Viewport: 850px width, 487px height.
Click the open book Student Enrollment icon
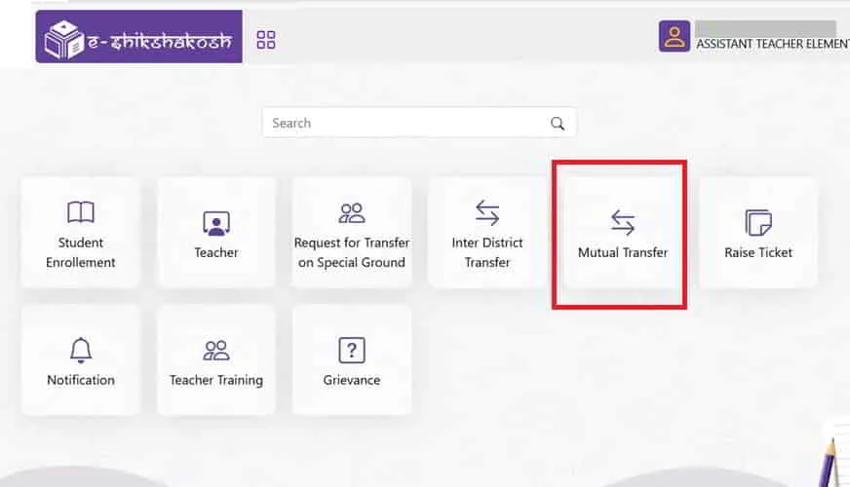tap(81, 213)
